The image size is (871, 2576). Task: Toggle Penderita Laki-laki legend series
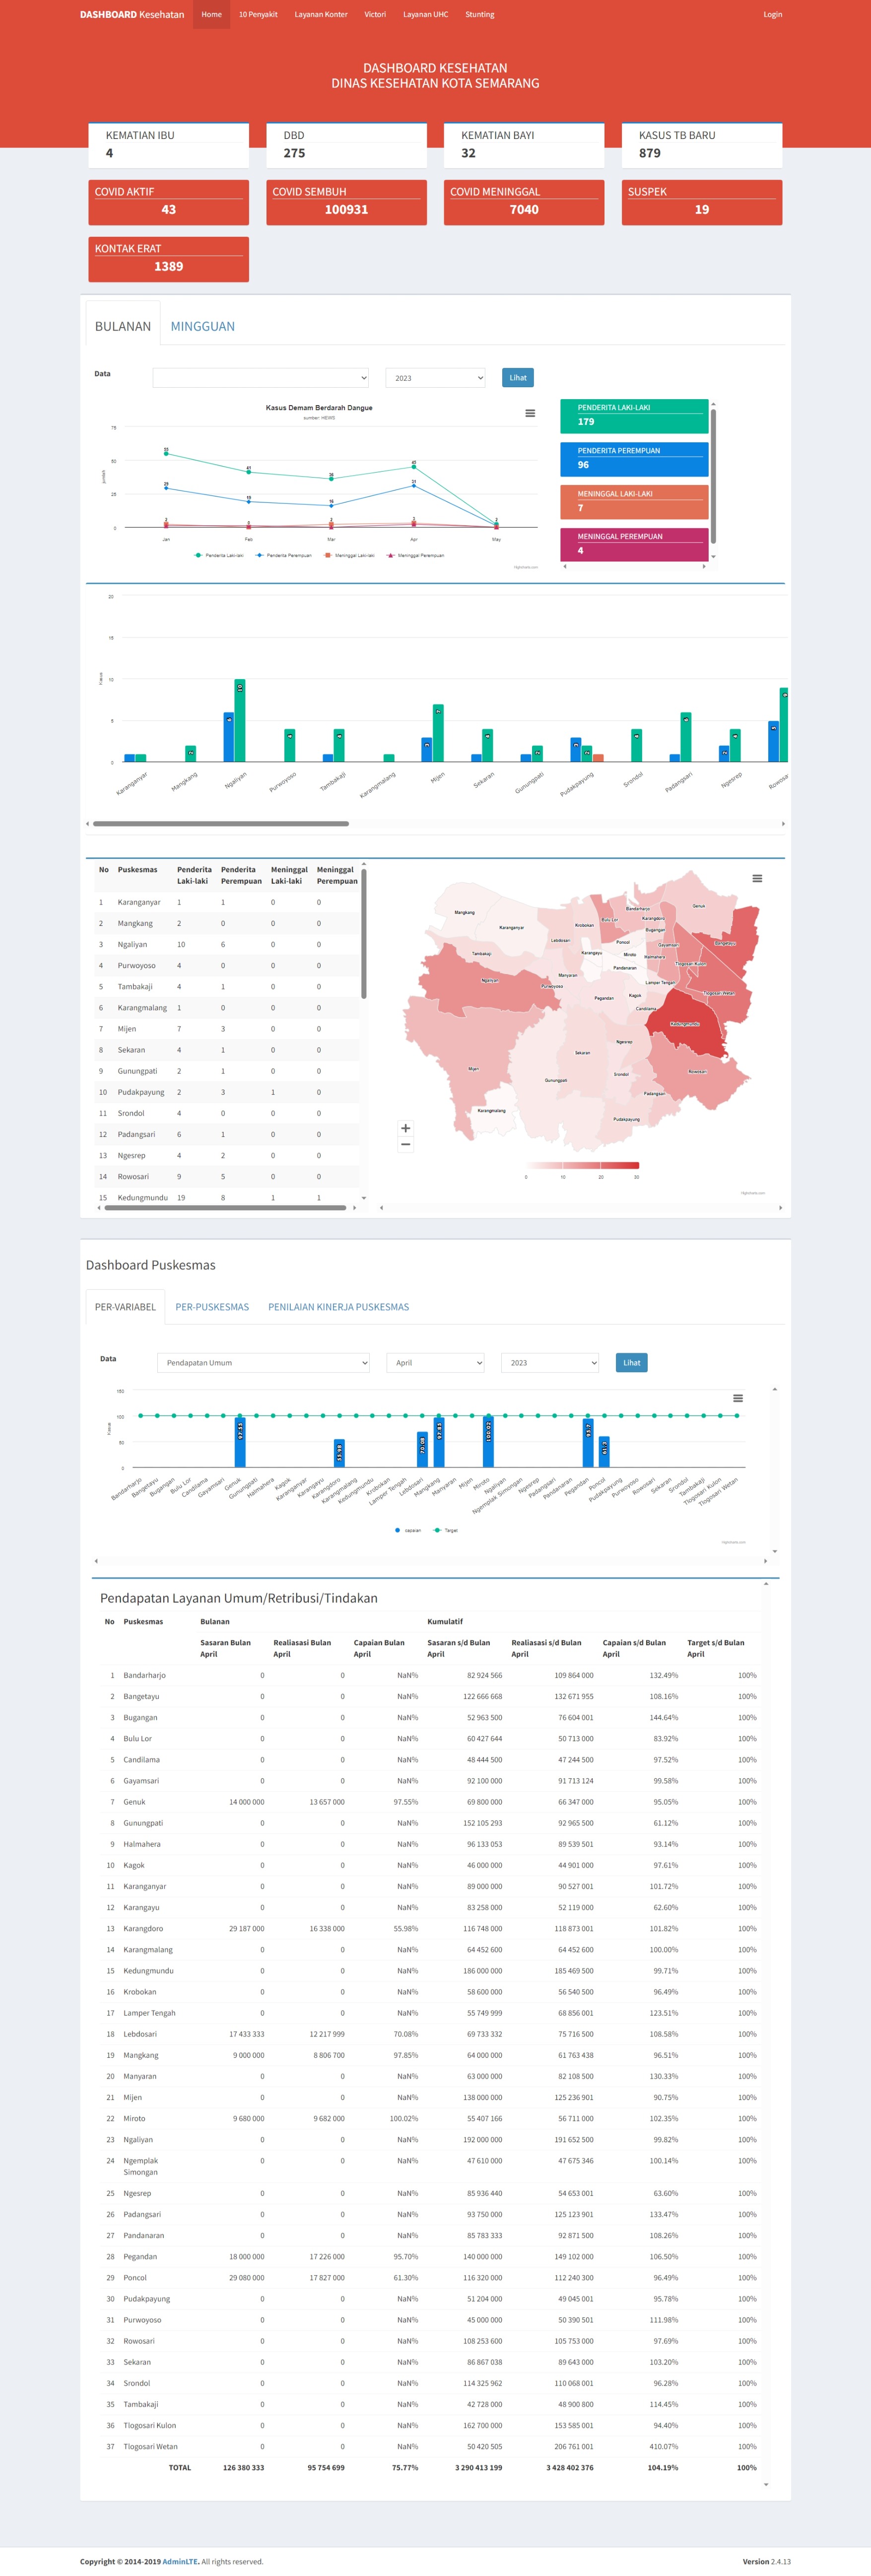219,555
